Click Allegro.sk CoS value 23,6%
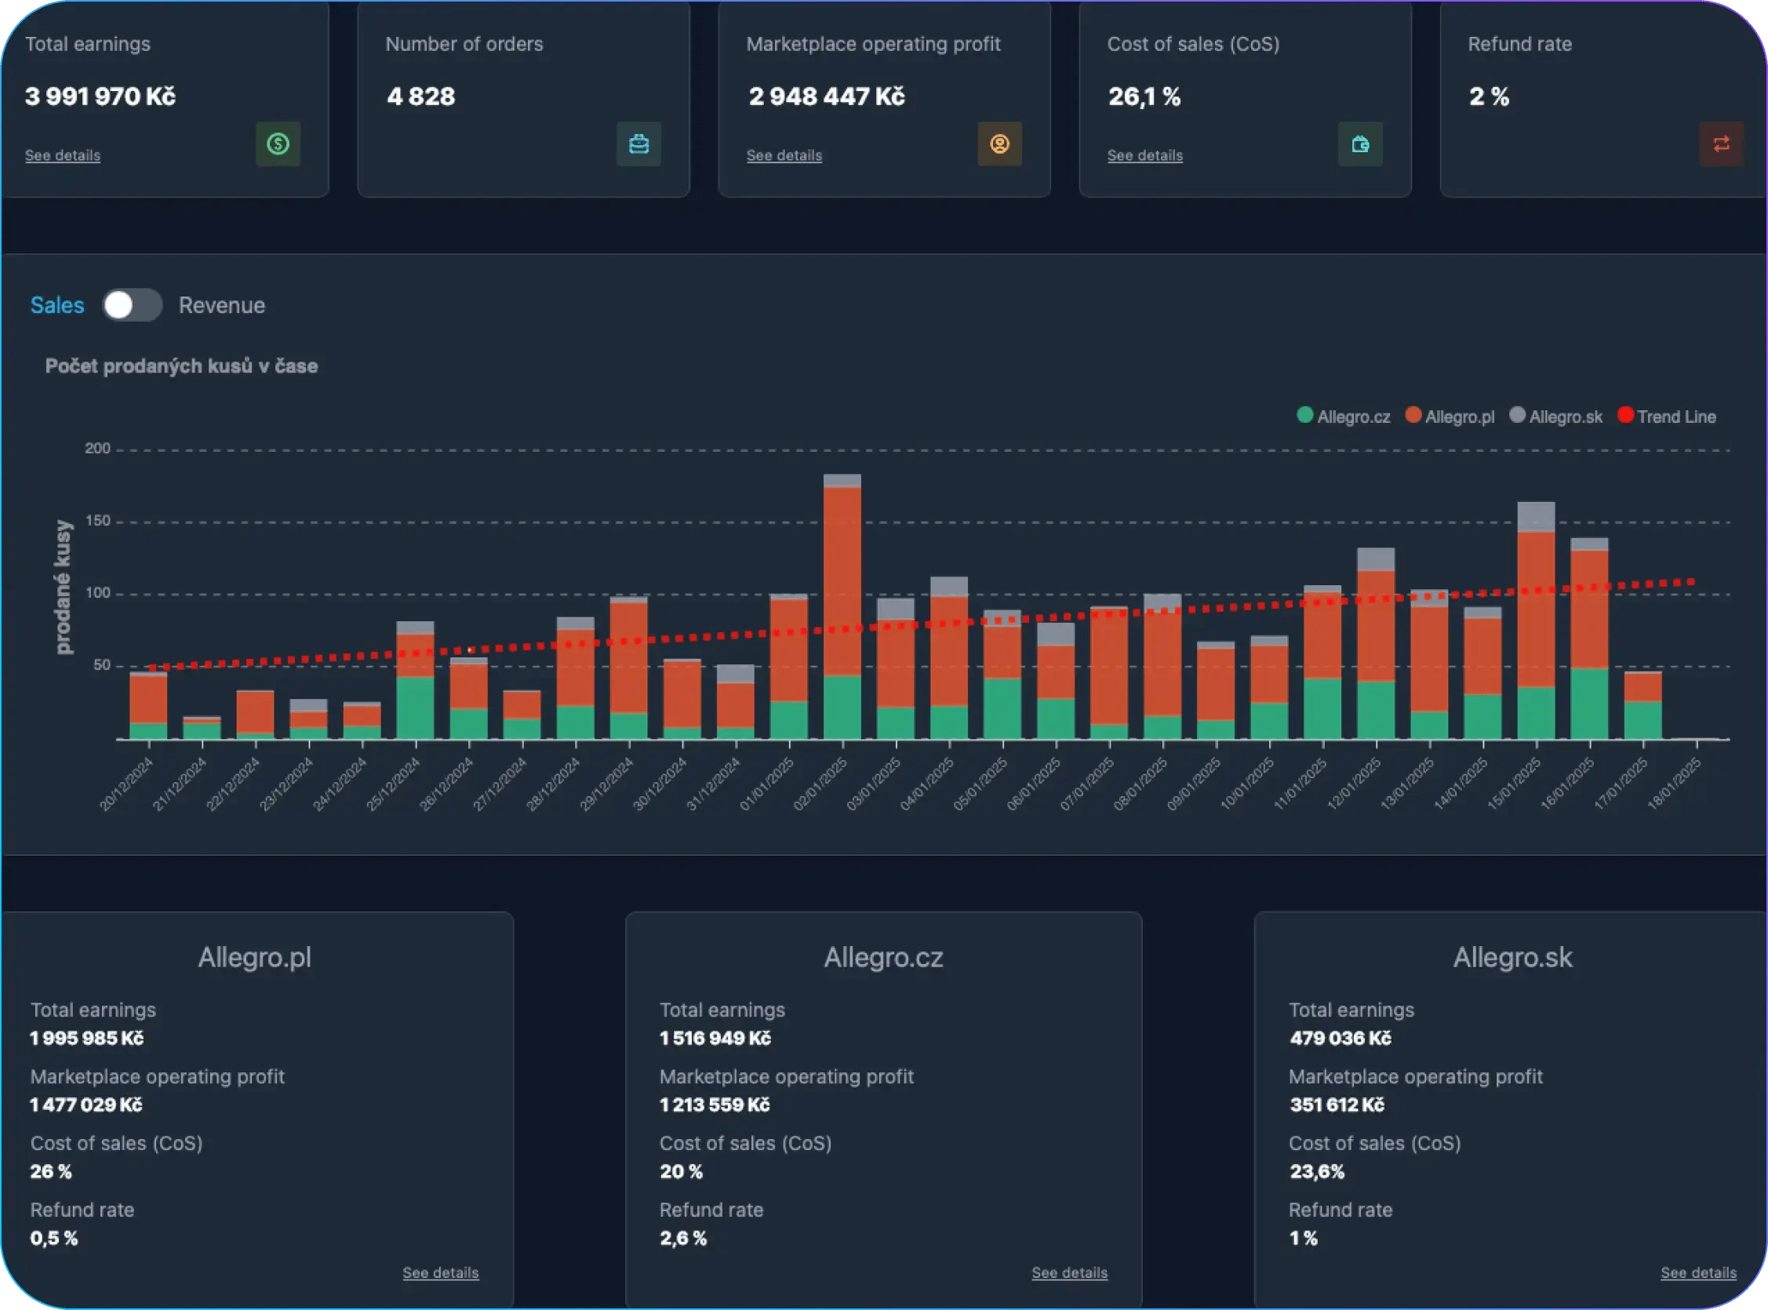Screen dimensions: 1768x1310 (1317, 1172)
